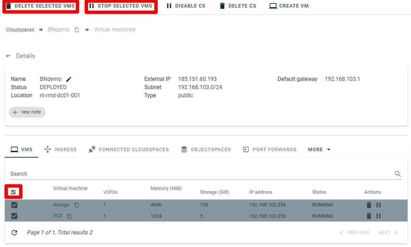This screenshot has height=247, width=411.
Task: Refresh the VM list
Action: point(14,233)
